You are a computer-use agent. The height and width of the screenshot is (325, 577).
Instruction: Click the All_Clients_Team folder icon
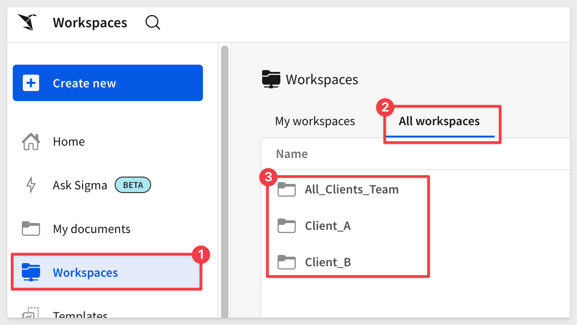[x=287, y=189]
